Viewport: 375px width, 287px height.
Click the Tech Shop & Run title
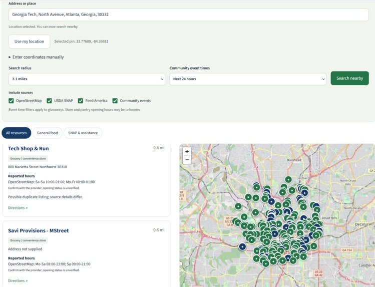[29, 149]
